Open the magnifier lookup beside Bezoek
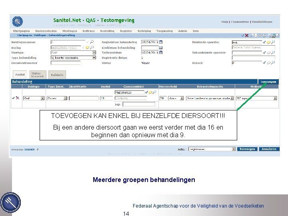 tap(273, 63)
